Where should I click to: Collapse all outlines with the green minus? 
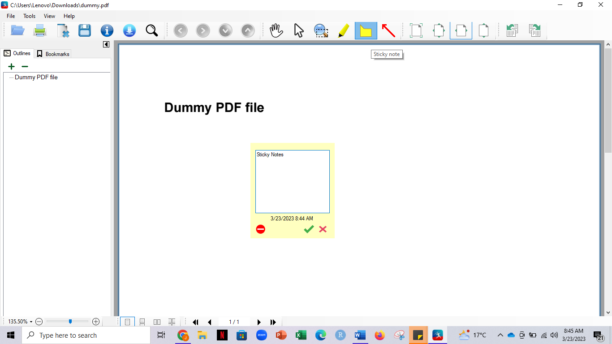25,66
